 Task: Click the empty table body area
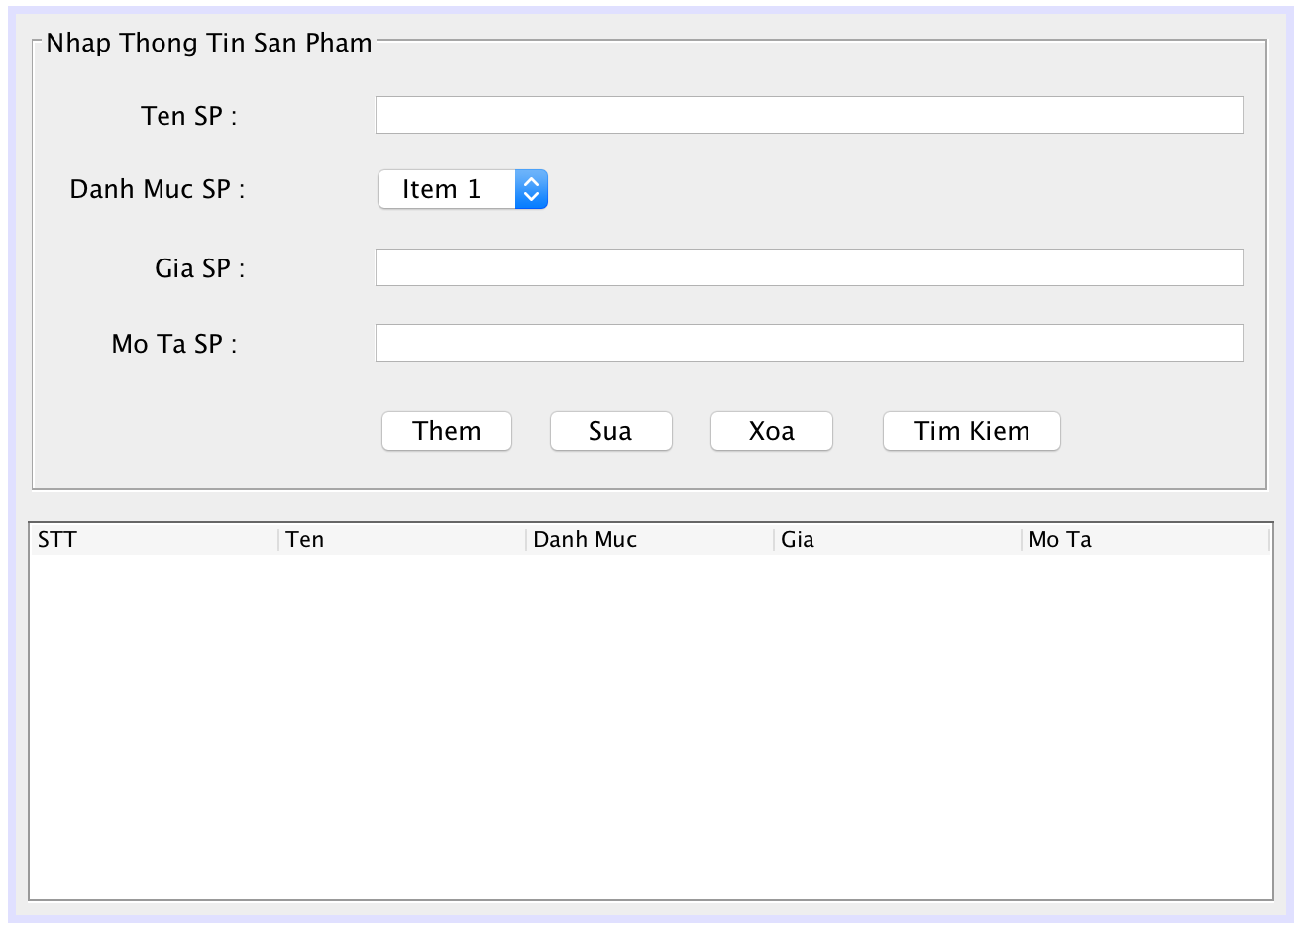click(650, 725)
